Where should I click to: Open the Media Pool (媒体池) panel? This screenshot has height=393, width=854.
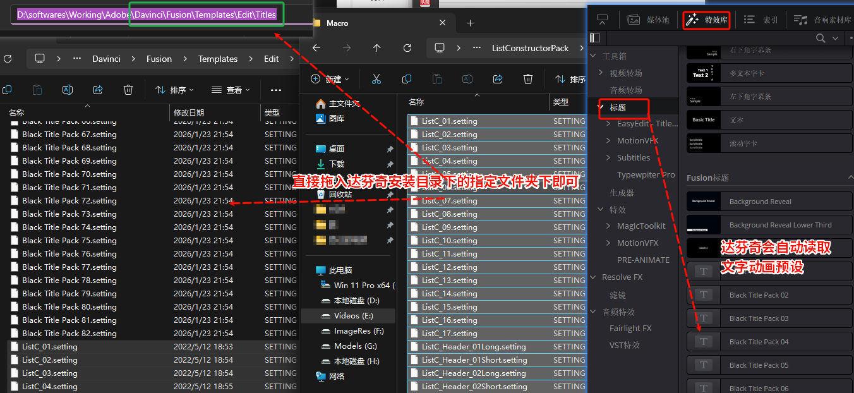pos(647,20)
